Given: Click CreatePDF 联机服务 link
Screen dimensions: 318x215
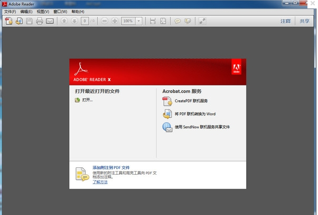Looking at the screenshot, I should [191, 101].
